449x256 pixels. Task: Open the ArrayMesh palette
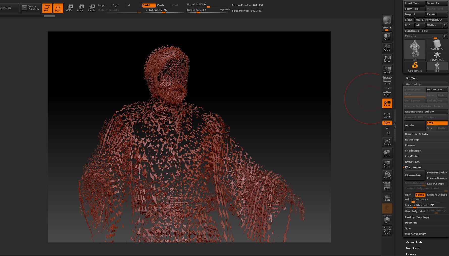[414, 242]
